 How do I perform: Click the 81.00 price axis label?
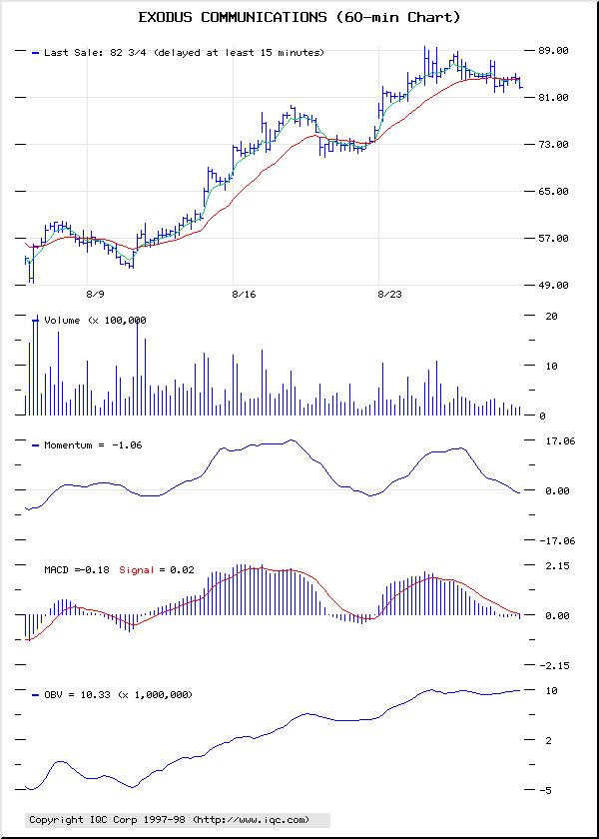pyautogui.click(x=553, y=98)
